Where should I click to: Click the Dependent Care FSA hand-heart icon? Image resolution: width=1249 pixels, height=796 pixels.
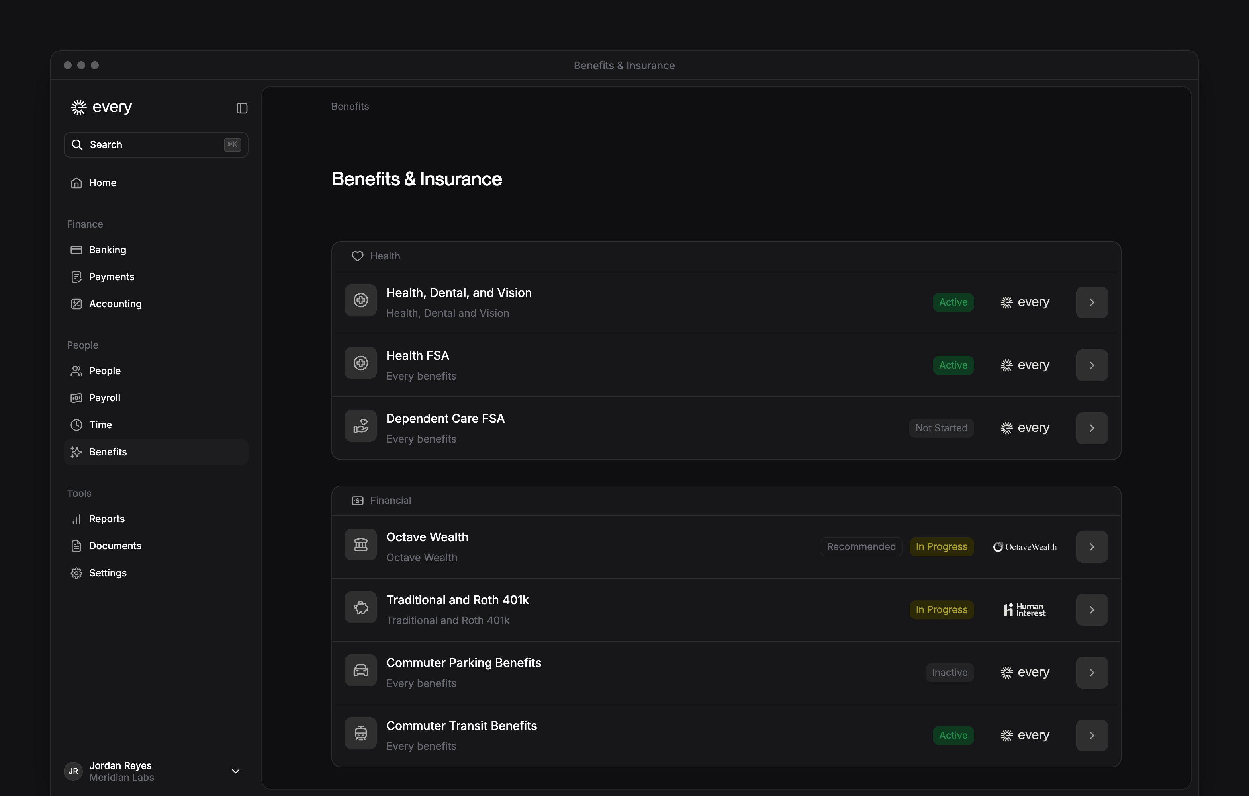[x=360, y=426]
